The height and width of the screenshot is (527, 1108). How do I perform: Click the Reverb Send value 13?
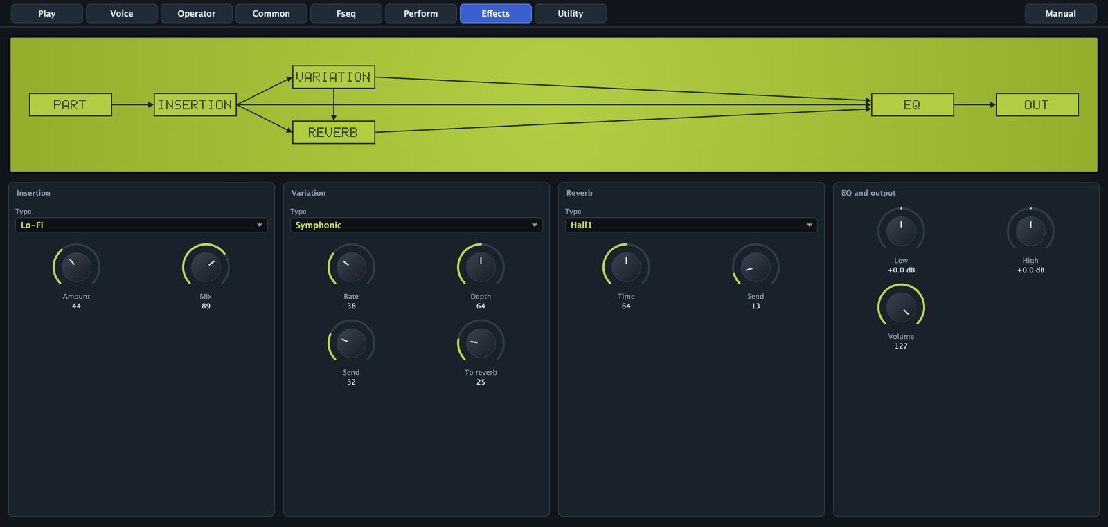[x=756, y=306]
